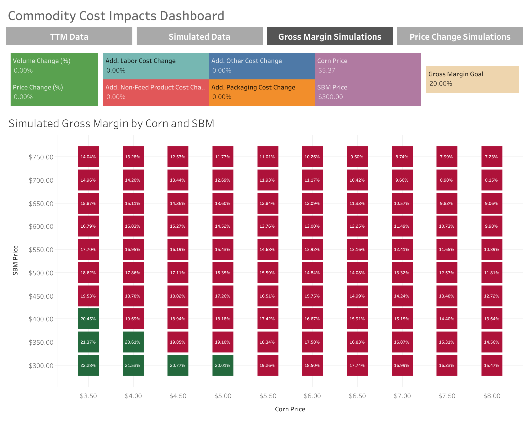529x423 pixels.
Task: Select the 15.47% margin cell
Action: [492, 365]
